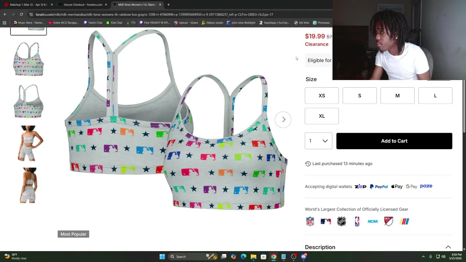The image size is (466, 262).
Task: Click the address bar URL
Action: (x=154, y=15)
